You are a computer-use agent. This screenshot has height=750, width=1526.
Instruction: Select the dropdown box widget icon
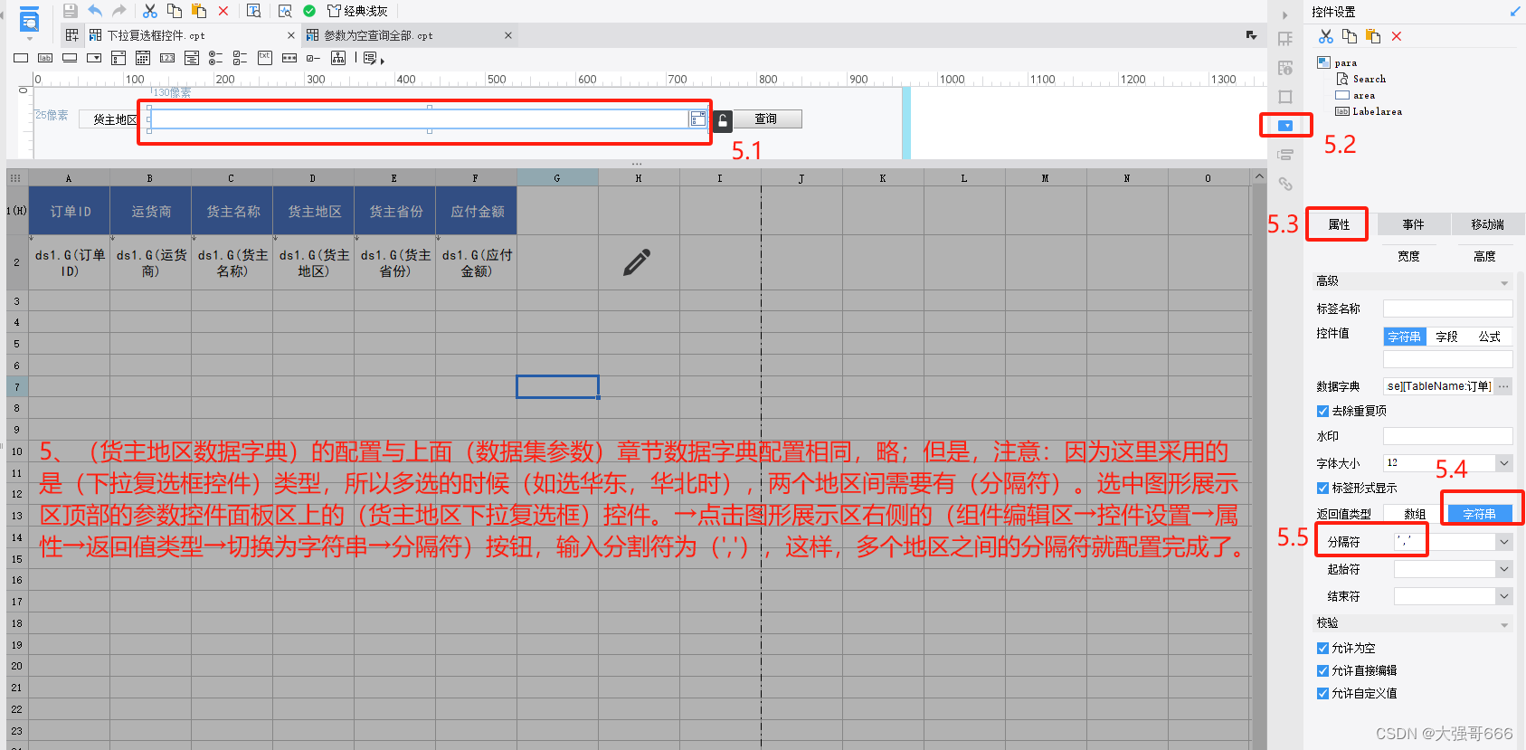tap(94, 58)
